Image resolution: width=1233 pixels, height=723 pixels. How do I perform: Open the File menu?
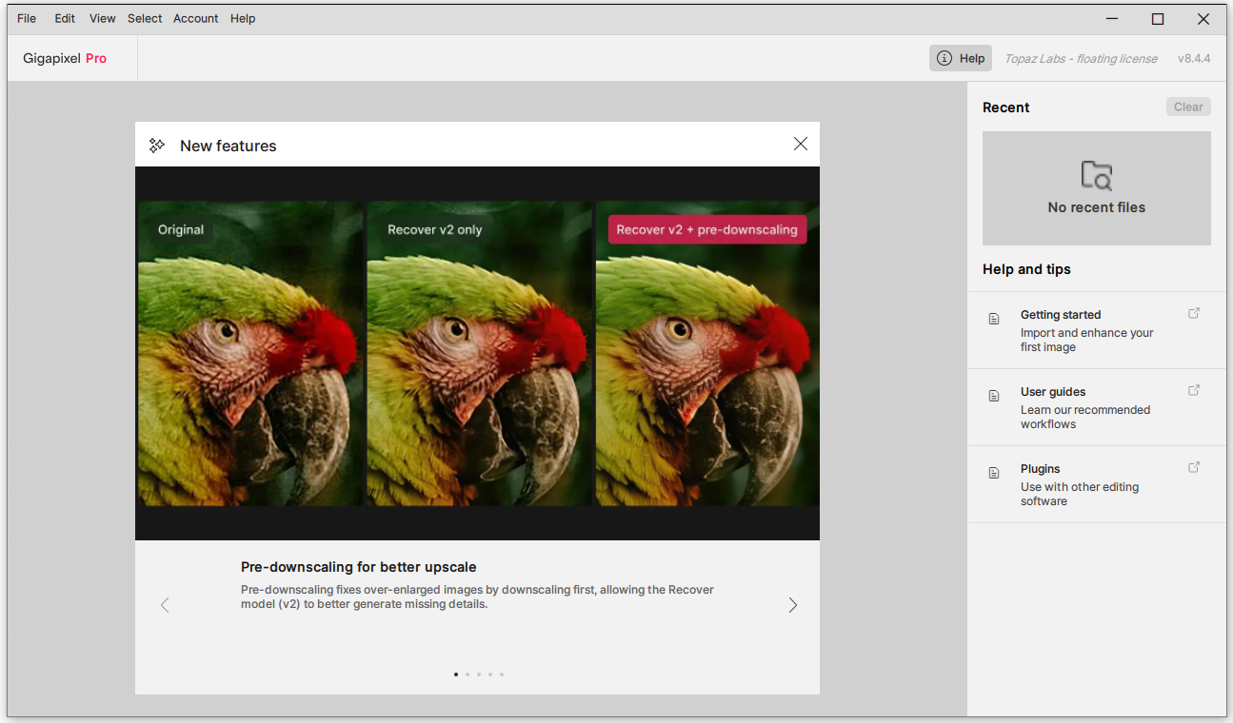tap(27, 18)
